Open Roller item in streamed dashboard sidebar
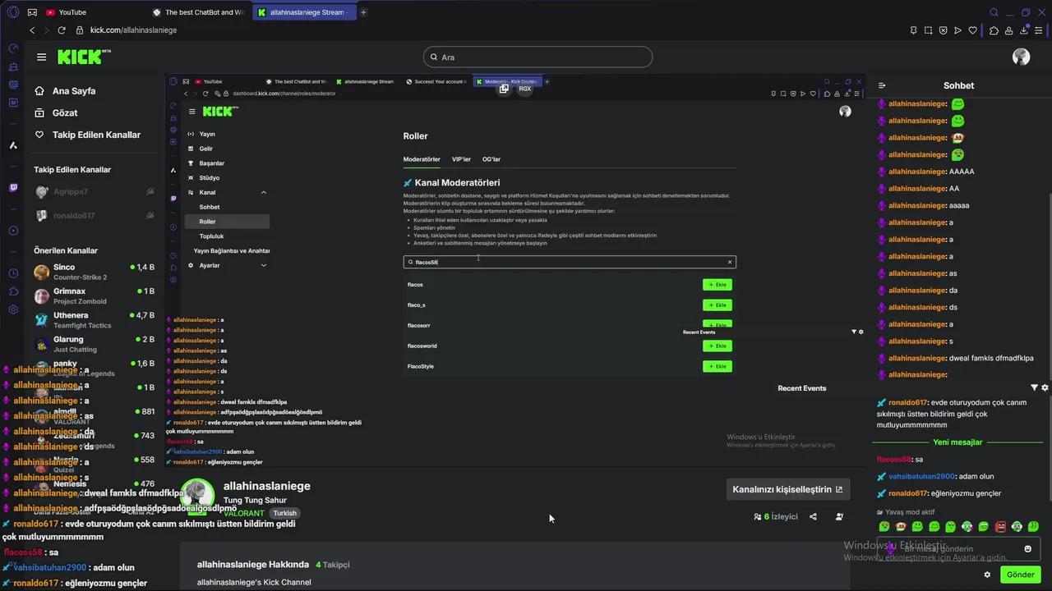This screenshot has width=1052, height=591. 227,222
